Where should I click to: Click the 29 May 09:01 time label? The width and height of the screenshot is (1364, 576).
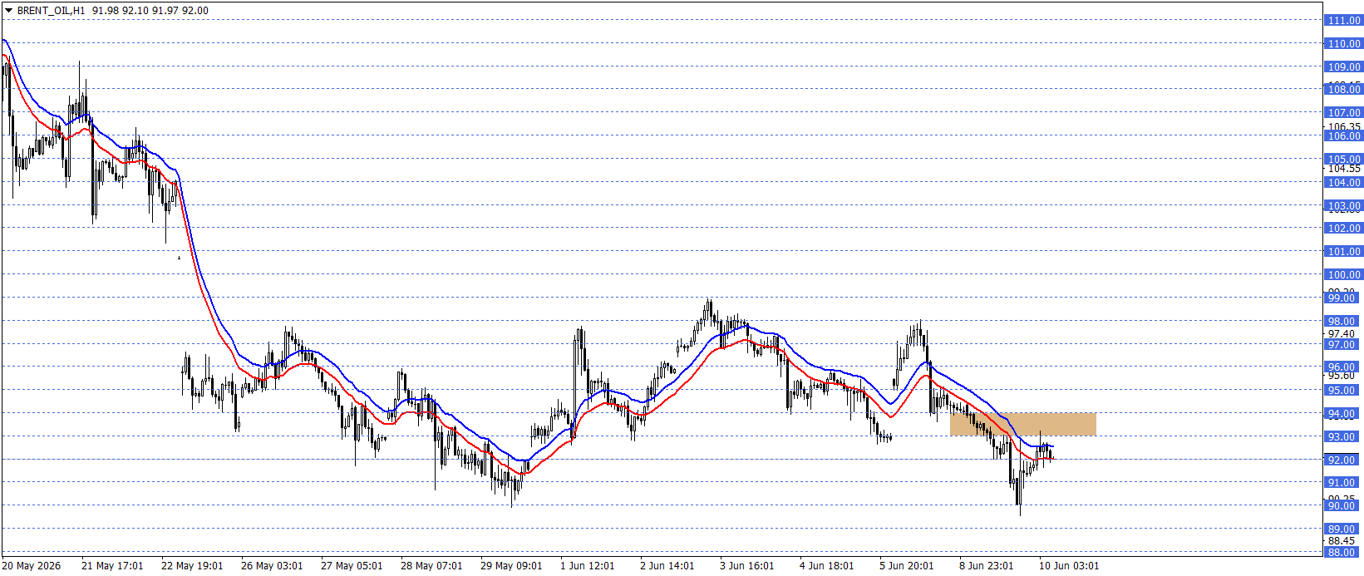[511, 566]
